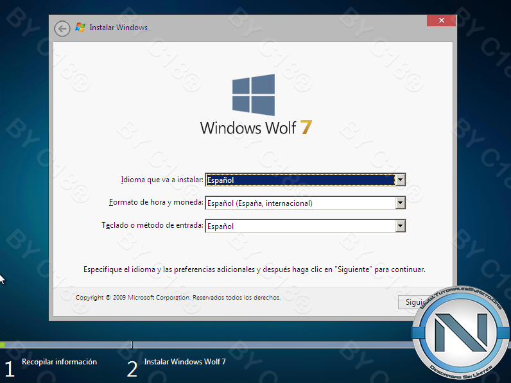511x383 pixels.
Task: Expand the 'Formato de hora y moneda' dropdown arrow
Action: 400,203
